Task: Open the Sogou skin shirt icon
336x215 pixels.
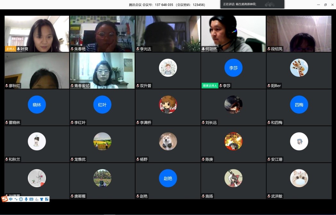Action: coord(42,199)
